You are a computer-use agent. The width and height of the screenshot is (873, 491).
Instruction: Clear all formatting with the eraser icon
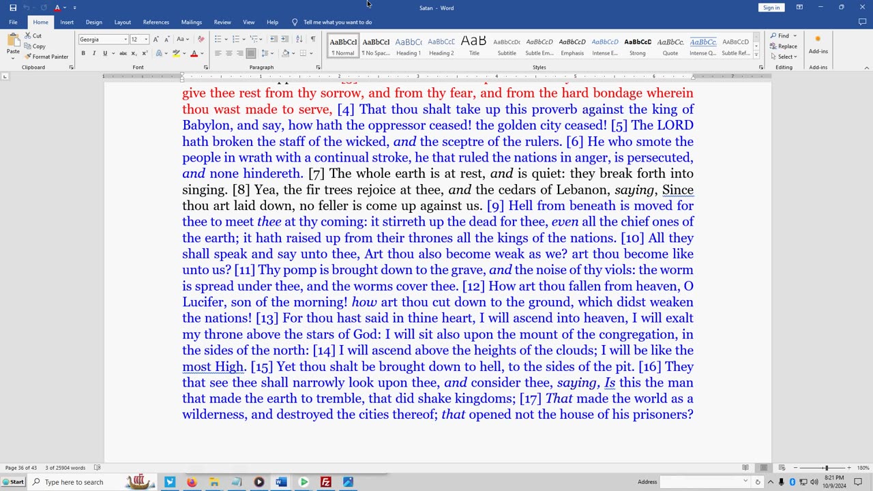201,39
